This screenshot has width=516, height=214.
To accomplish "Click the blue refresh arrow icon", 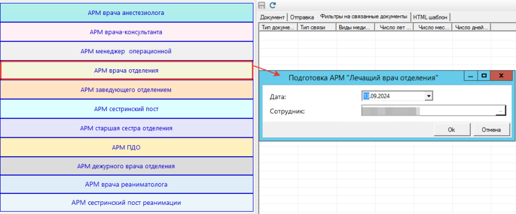I will 272,5.
